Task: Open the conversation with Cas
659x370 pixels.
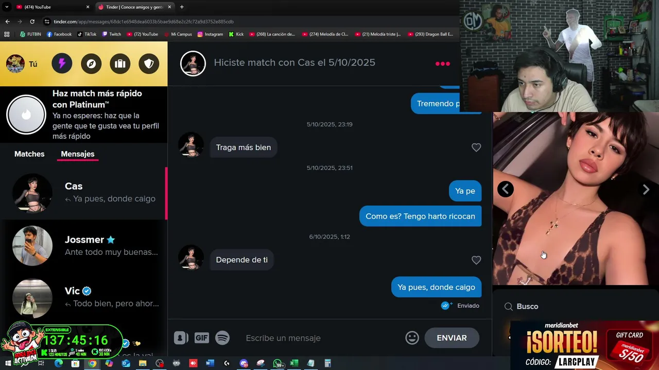Action: point(83,193)
